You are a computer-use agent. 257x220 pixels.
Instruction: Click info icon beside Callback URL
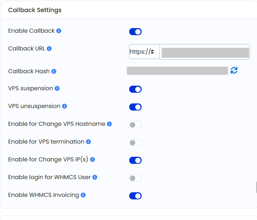[x=49, y=49]
